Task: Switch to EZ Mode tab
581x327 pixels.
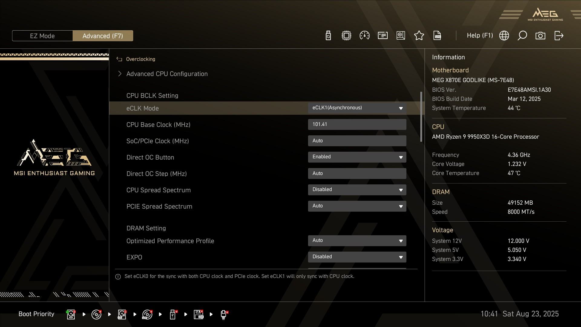Action: [42, 36]
